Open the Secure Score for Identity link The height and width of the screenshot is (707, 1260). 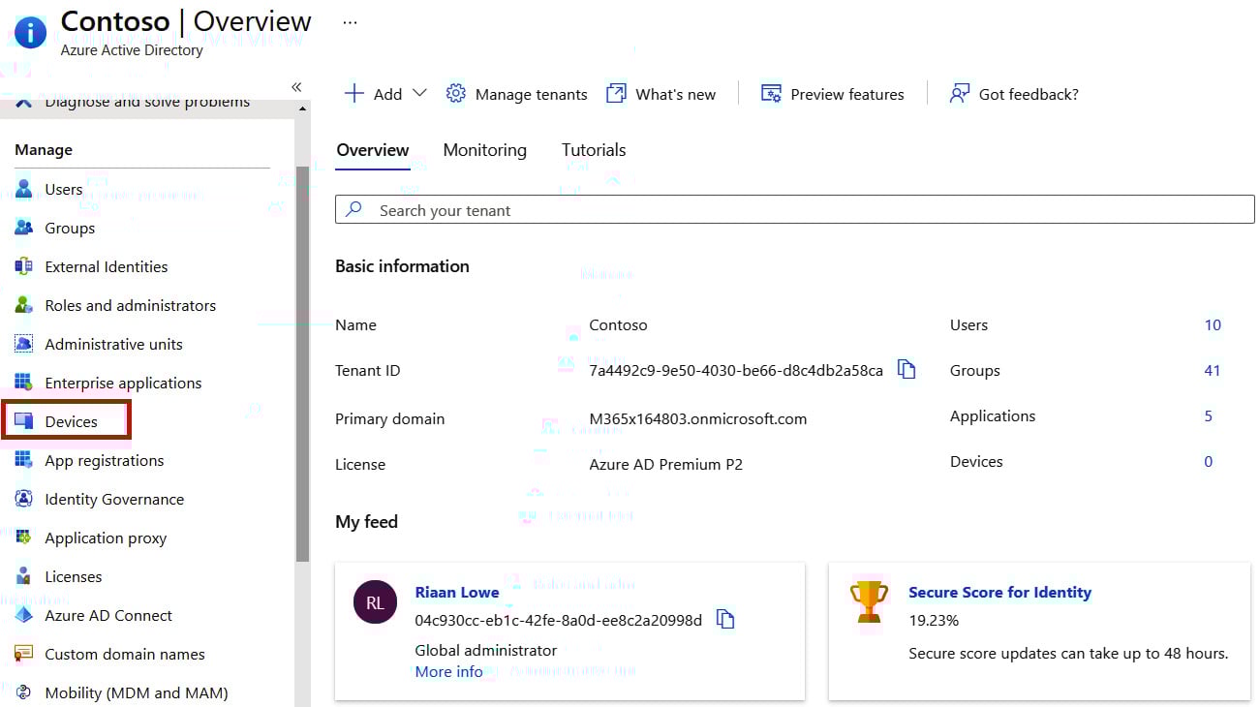tap(999, 592)
